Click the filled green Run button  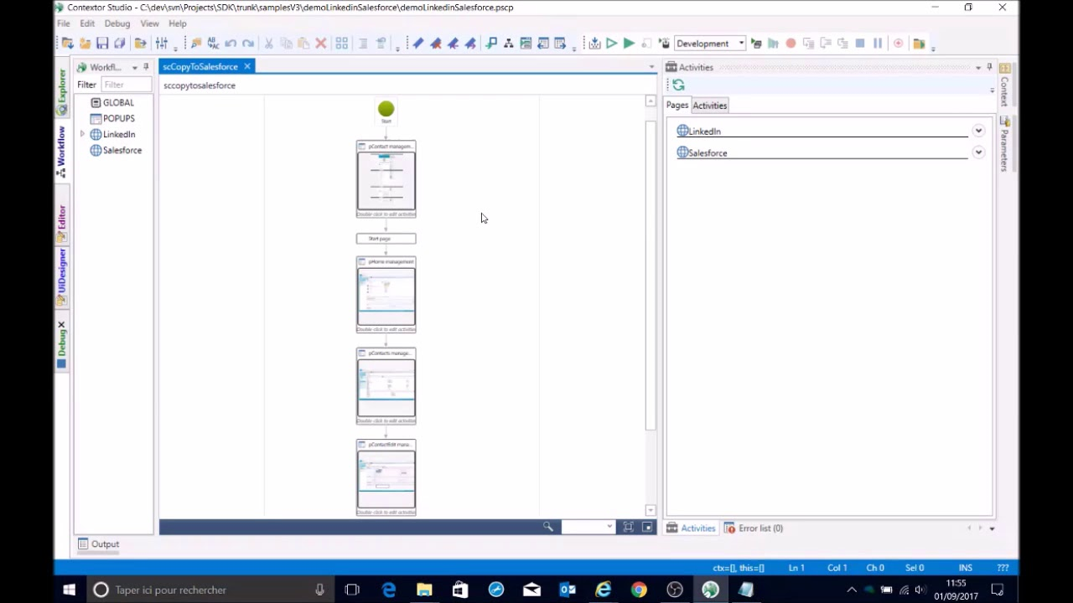(629, 44)
